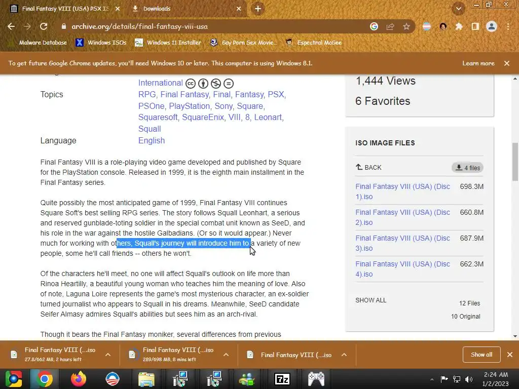The image size is (519, 389).
Task: Open the PlayStation topic link
Action: [x=190, y=106]
